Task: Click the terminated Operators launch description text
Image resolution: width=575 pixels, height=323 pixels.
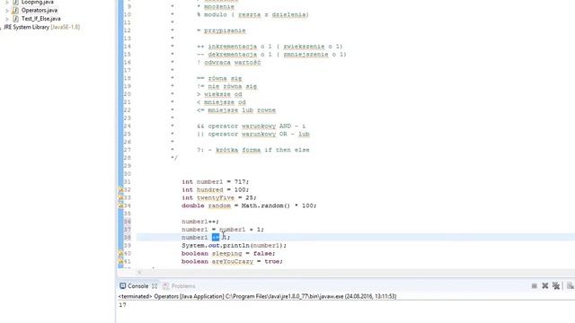Action: (x=257, y=296)
